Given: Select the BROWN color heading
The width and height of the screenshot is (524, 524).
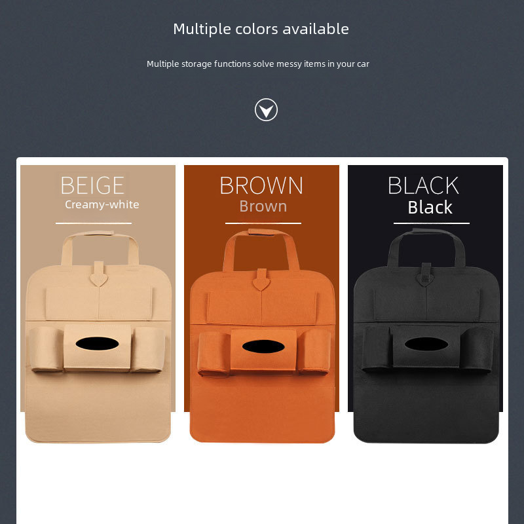Looking at the screenshot, I should [x=261, y=185].
